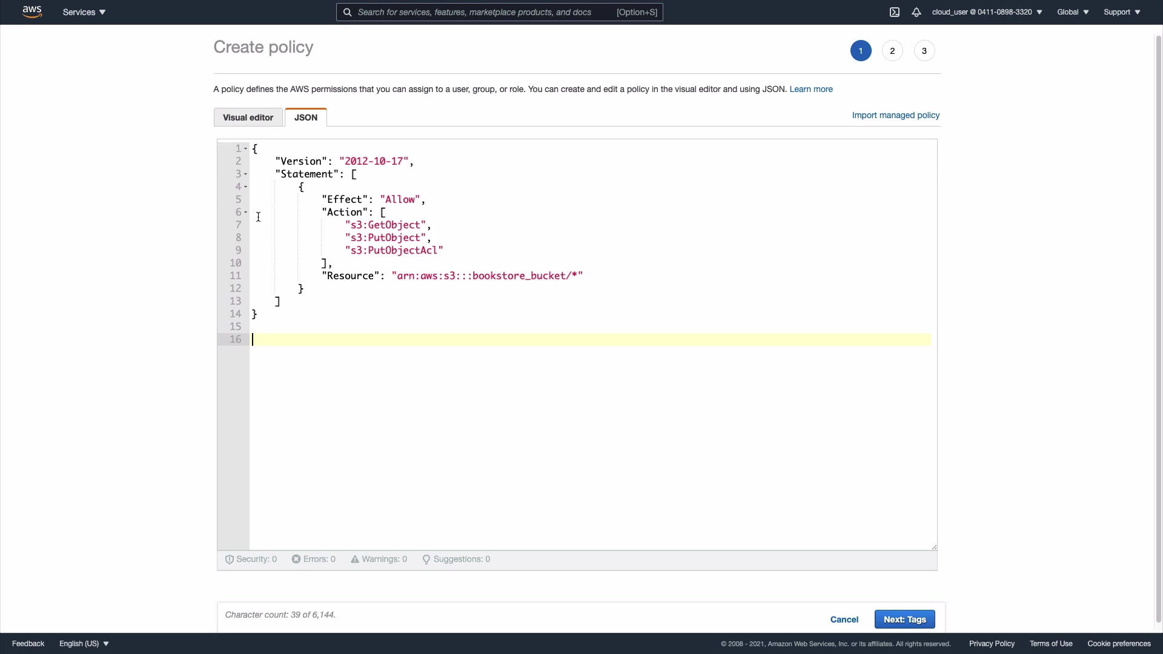Open the notifications bell icon

pyautogui.click(x=916, y=12)
